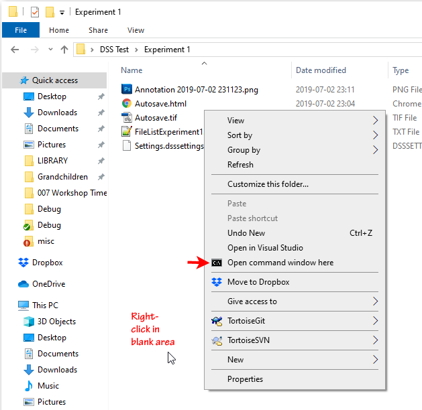The image size is (422, 410).
Task: Open the File ribbon tab
Action: tap(21, 30)
